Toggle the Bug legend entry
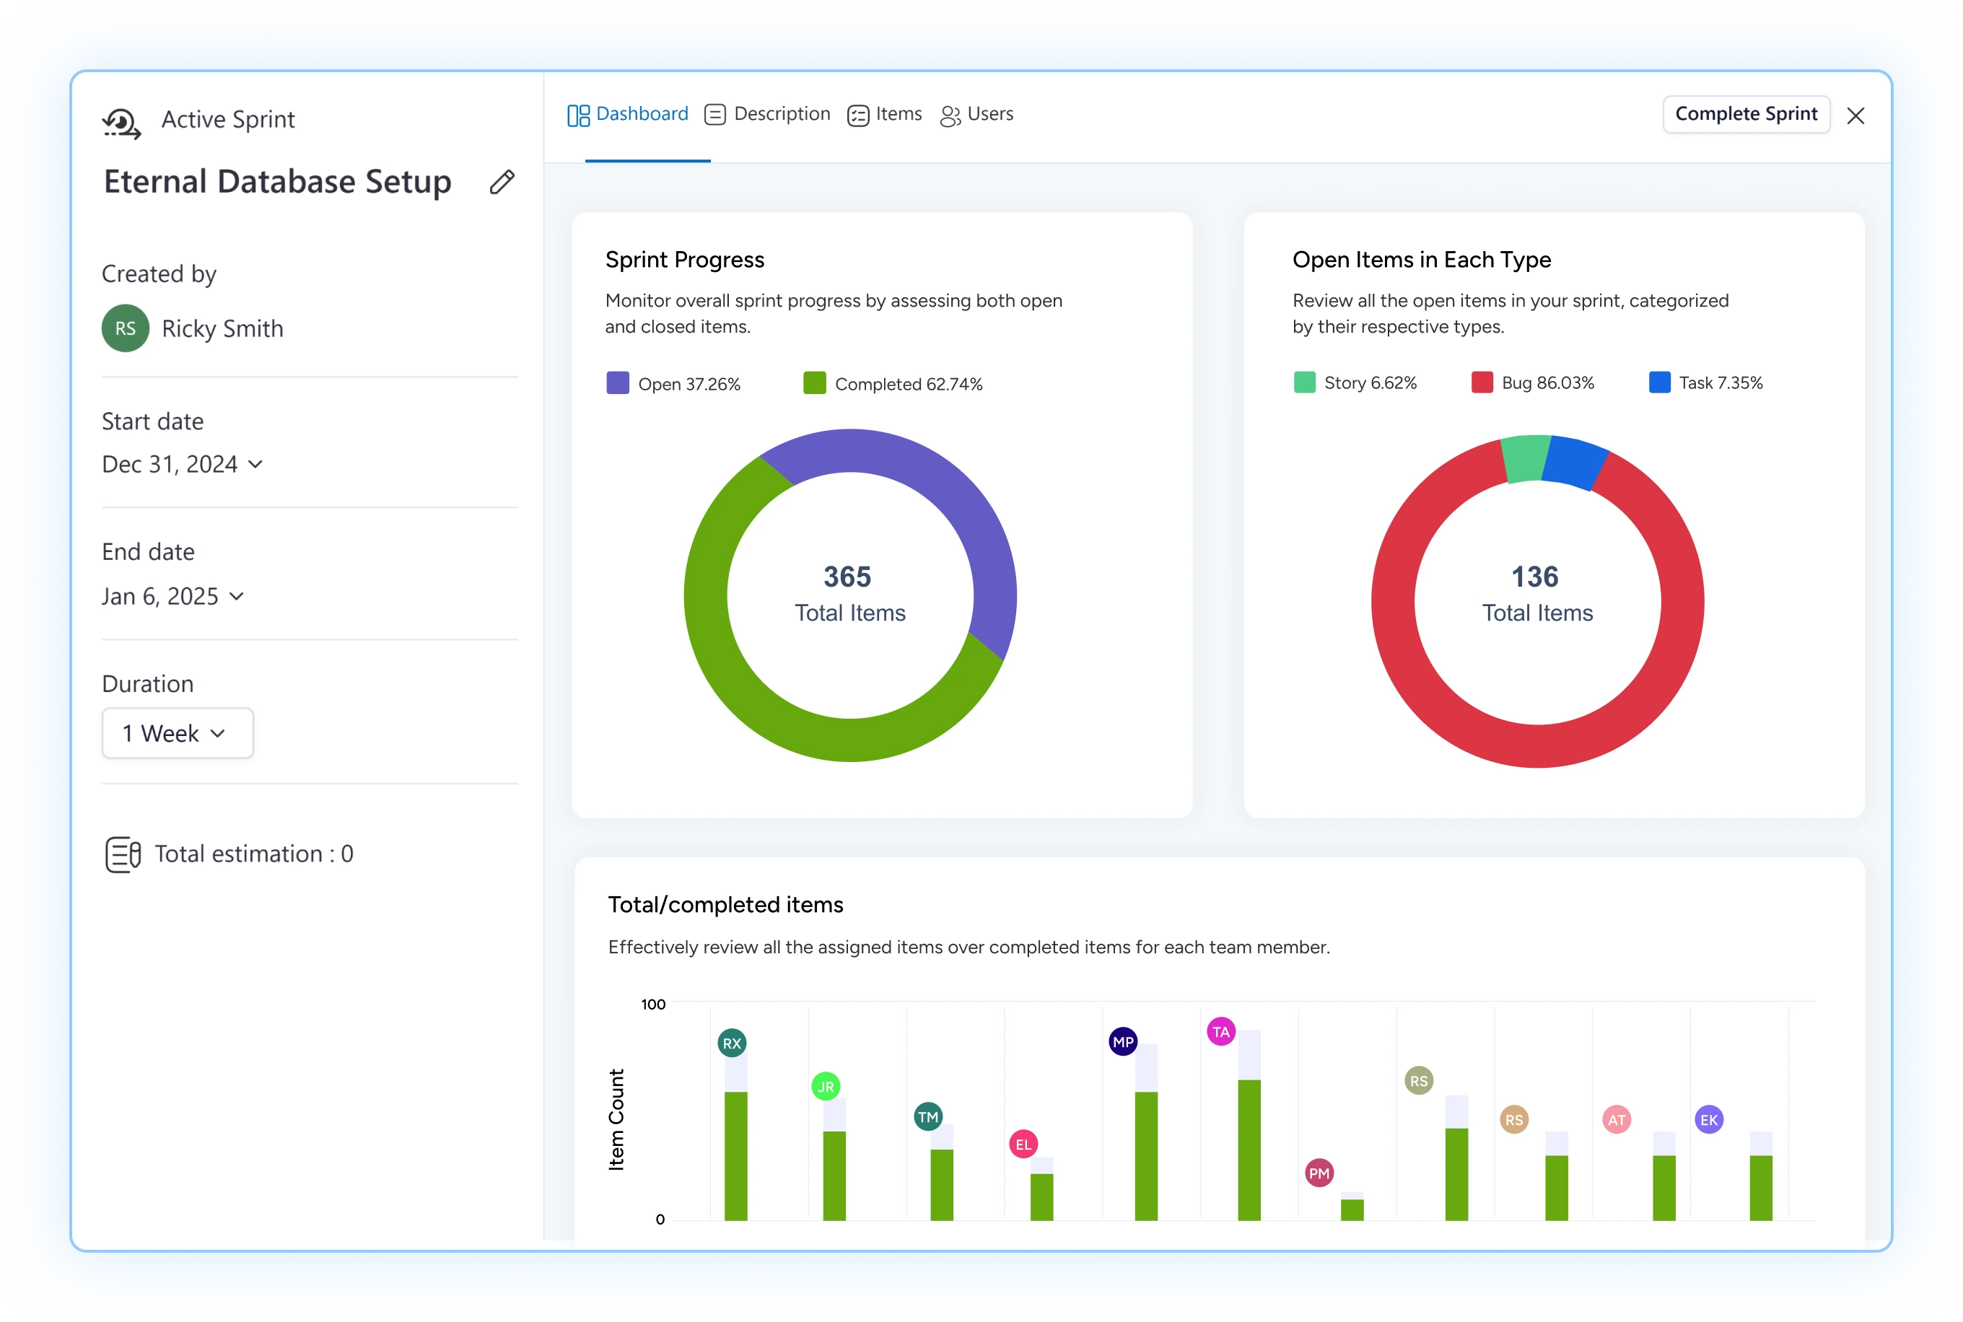This screenshot has height=1322, width=1963. [1533, 382]
